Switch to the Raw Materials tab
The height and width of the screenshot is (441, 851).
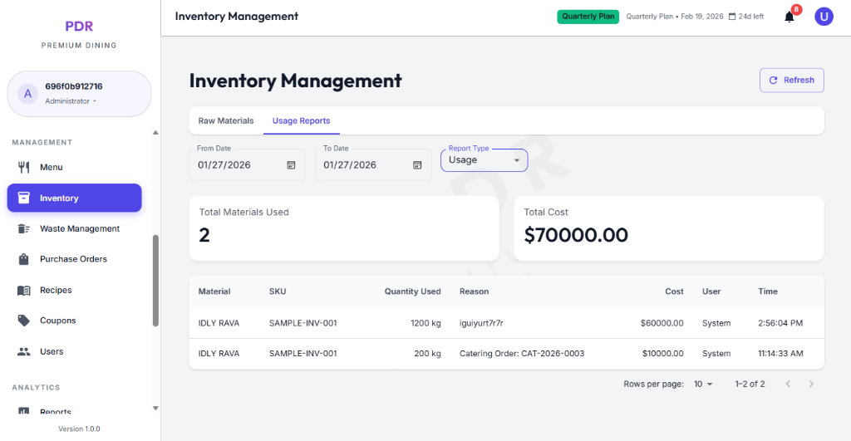(226, 121)
